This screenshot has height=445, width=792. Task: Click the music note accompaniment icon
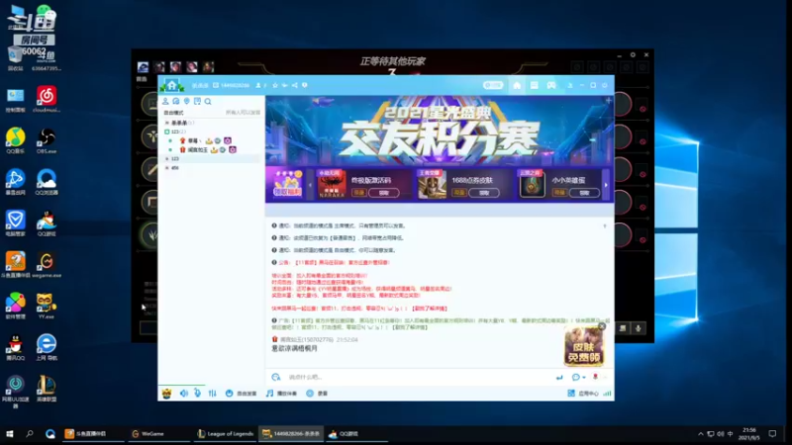coord(269,393)
